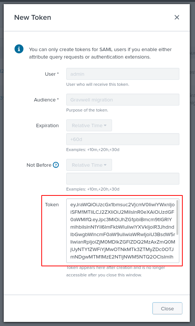Viewport: 195px width, 326px height.
Task: Click inside the generated Token text box
Action: click(x=121, y=231)
